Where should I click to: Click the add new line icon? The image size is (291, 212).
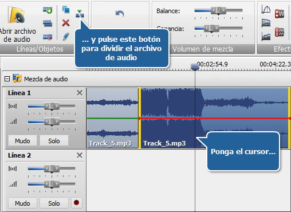coord(48,10)
